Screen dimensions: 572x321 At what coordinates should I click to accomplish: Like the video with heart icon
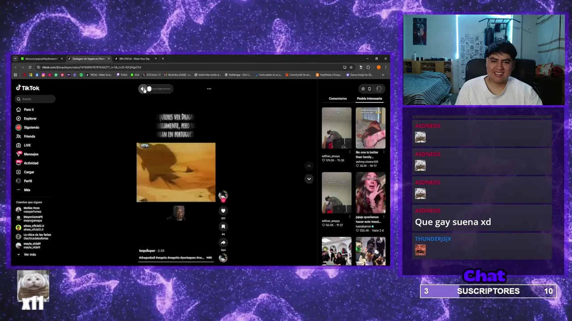pos(223,211)
